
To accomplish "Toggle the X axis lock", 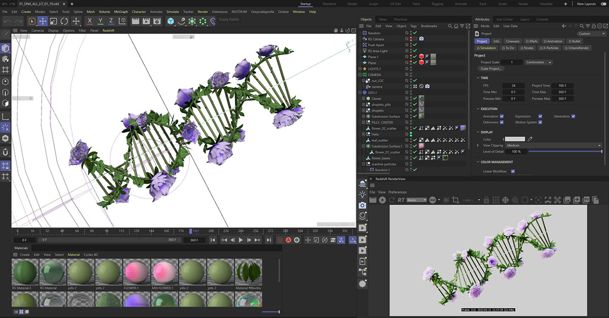I will pyautogui.click(x=90, y=21).
